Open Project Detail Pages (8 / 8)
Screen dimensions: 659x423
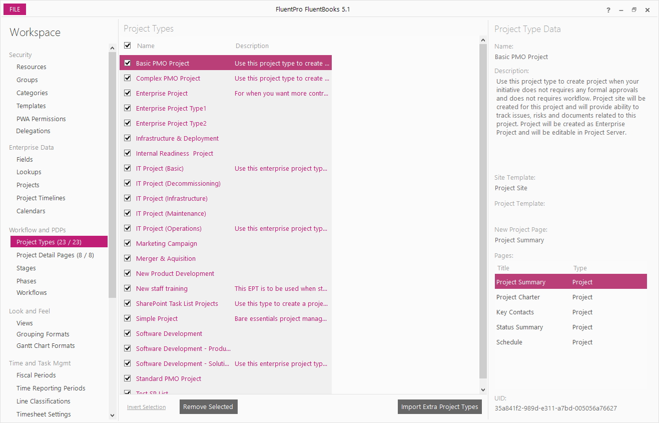55,255
